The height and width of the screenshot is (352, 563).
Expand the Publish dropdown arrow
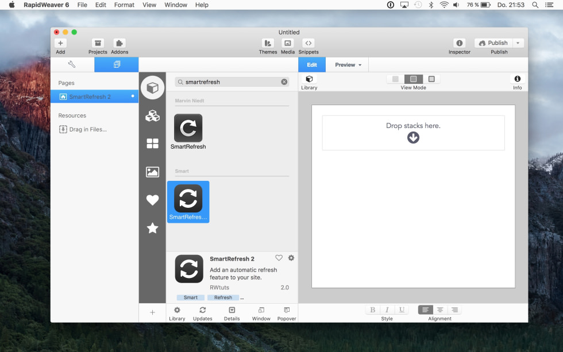point(518,43)
